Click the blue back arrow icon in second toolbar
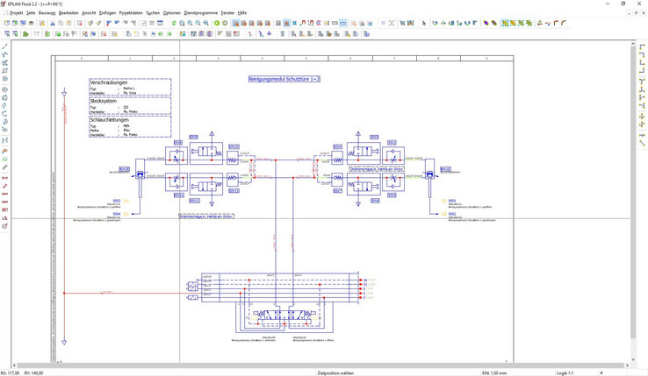648x376 pixels. click(x=153, y=34)
